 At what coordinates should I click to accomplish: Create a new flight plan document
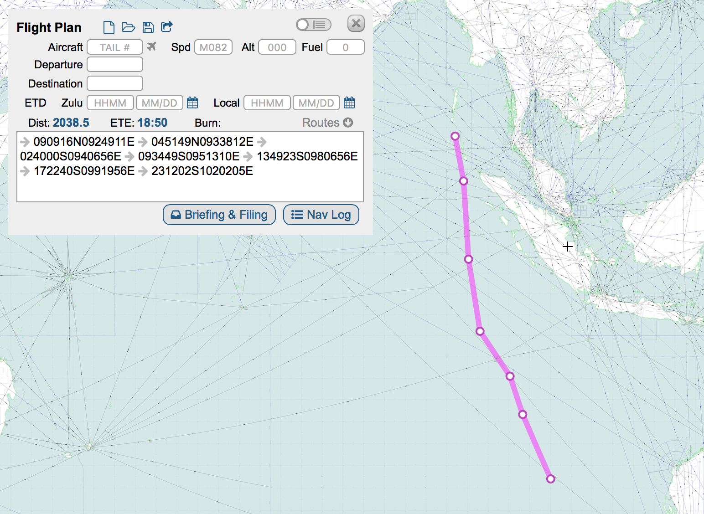pos(109,27)
